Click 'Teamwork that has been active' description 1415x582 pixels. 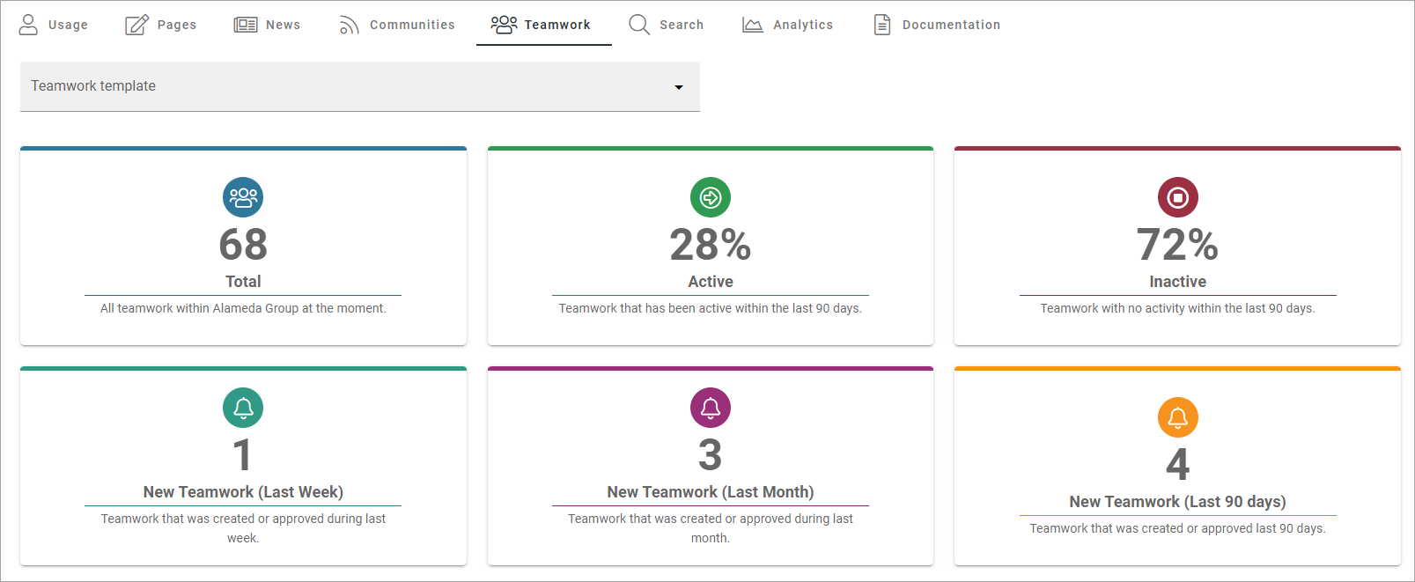711,308
